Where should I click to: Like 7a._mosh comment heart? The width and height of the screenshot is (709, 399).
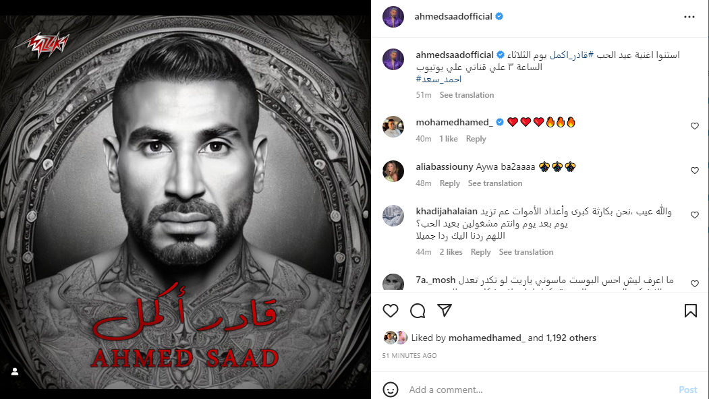click(695, 284)
